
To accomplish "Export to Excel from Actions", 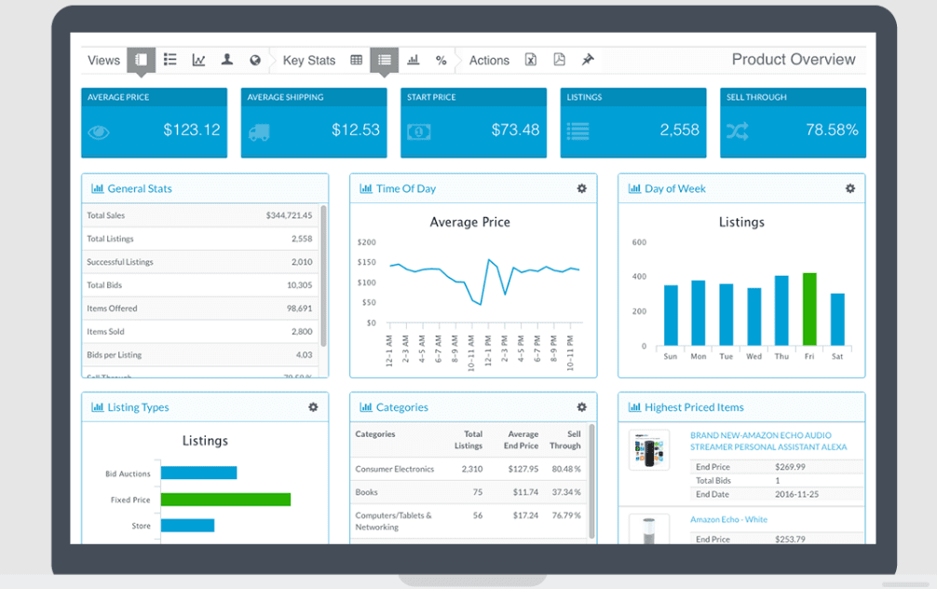I will [531, 60].
